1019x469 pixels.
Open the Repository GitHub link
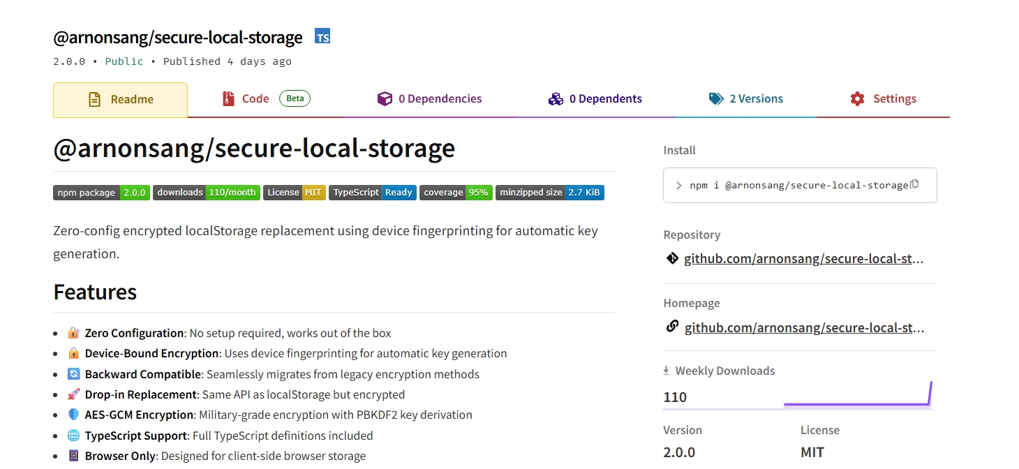pyautogui.click(x=803, y=259)
